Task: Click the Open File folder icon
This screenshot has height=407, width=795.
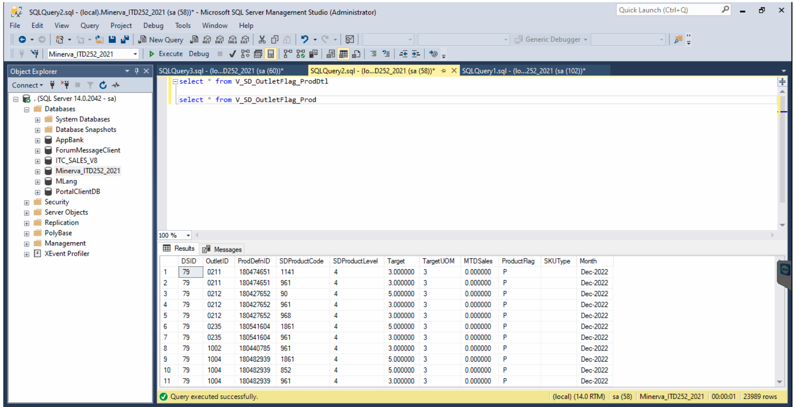Action: click(100, 39)
